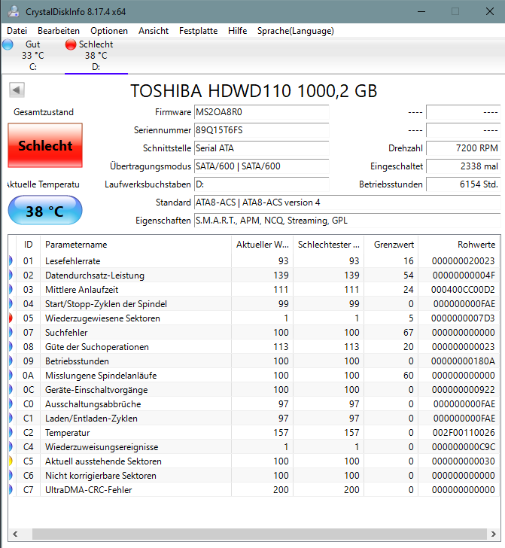This screenshot has height=548, width=505.
Task: Select the UltraDMA-CRC-Fehler parameter name
Action: (88, 489)
